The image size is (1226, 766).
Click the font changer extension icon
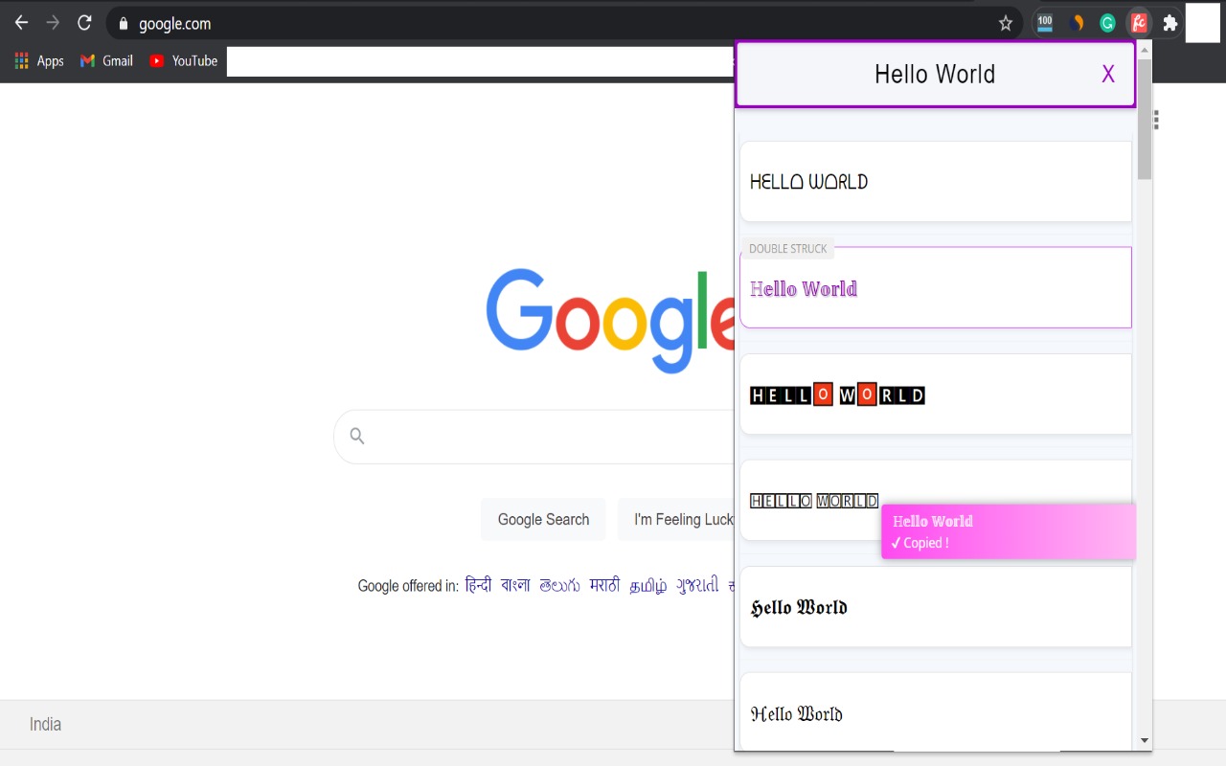[x=1138, y=23]
